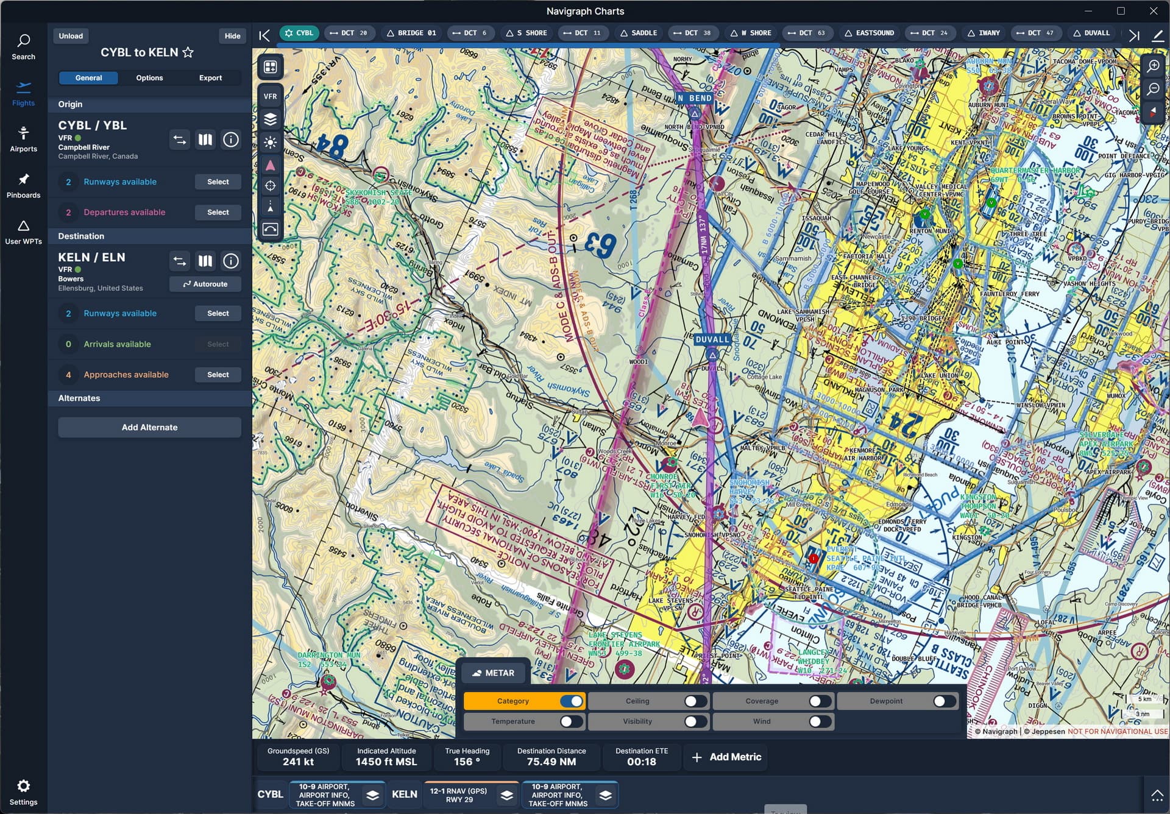The image size is (1170, 814).
Task: Open Airports in the left sidebar
Action: pyautogui.click(x=23, y=139)
